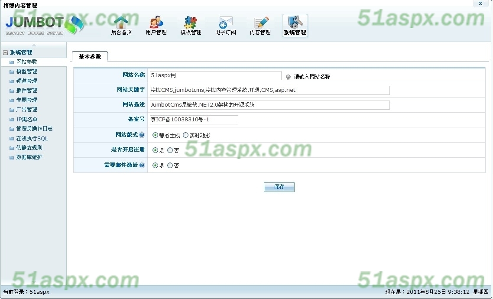Click folder icon of 数据库维护

coord(12,158)
